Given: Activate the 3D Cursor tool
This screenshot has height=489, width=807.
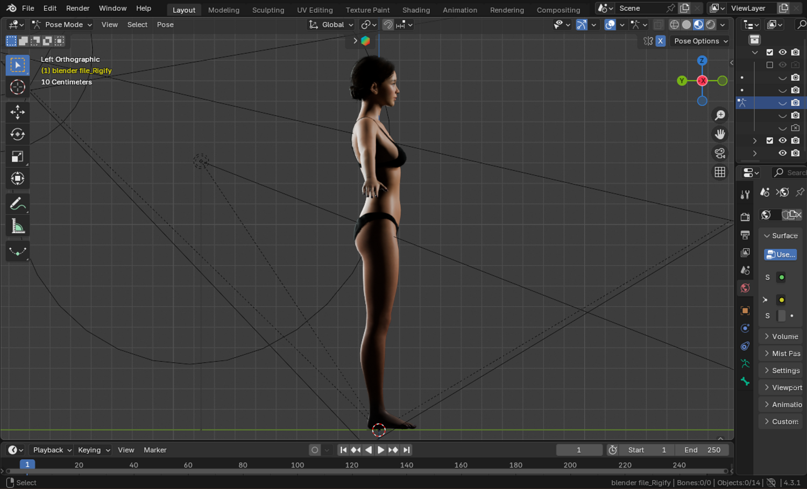Looking at the screenshot, I should point(18,87).
